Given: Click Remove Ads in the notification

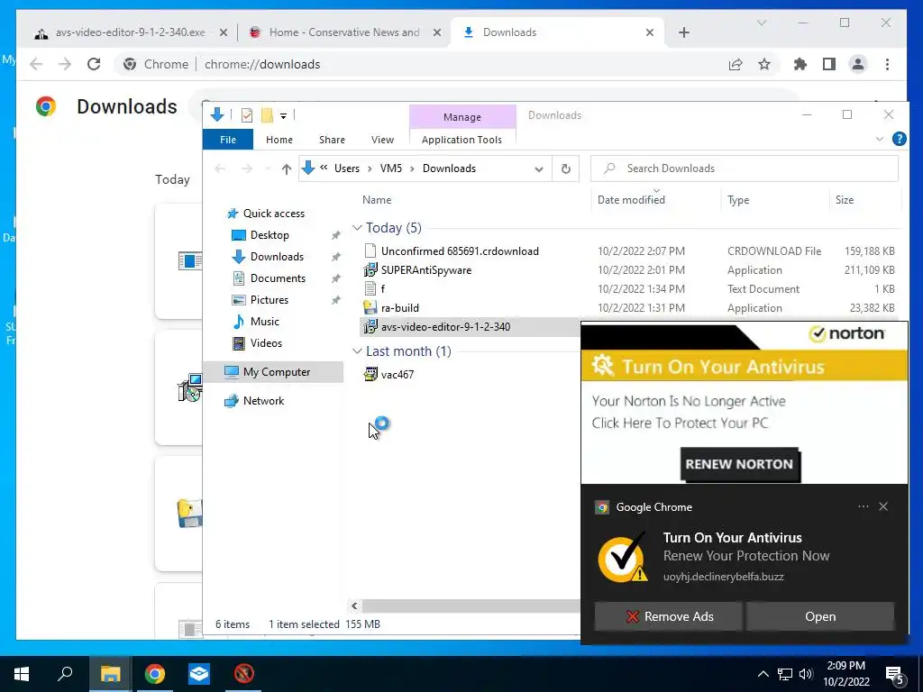Looking at the screenshot, I should (668, 616).
